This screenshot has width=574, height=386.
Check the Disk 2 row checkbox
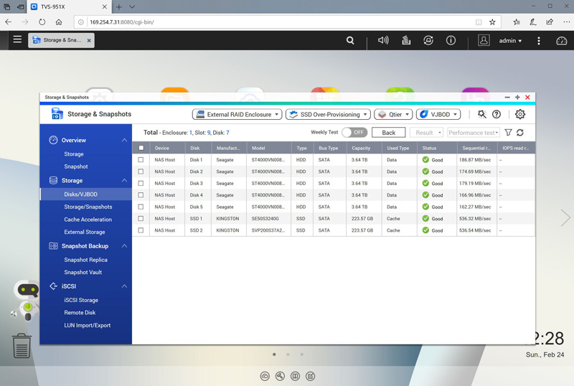click(x=141, y=171)
